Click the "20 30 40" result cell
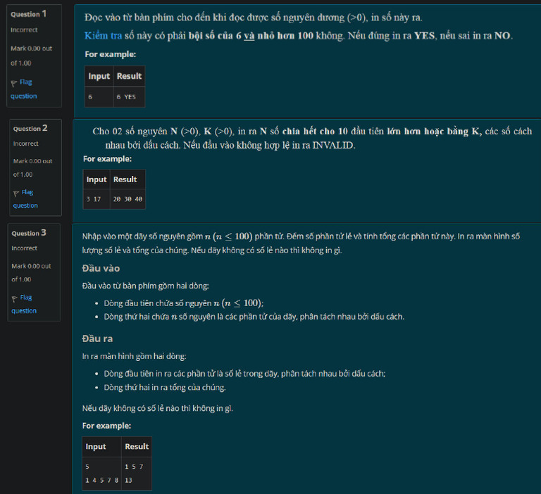 (128, 199)
